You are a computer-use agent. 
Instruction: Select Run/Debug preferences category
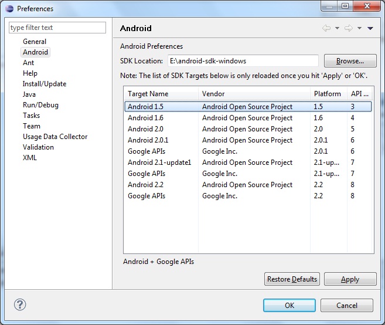(40, 105)
